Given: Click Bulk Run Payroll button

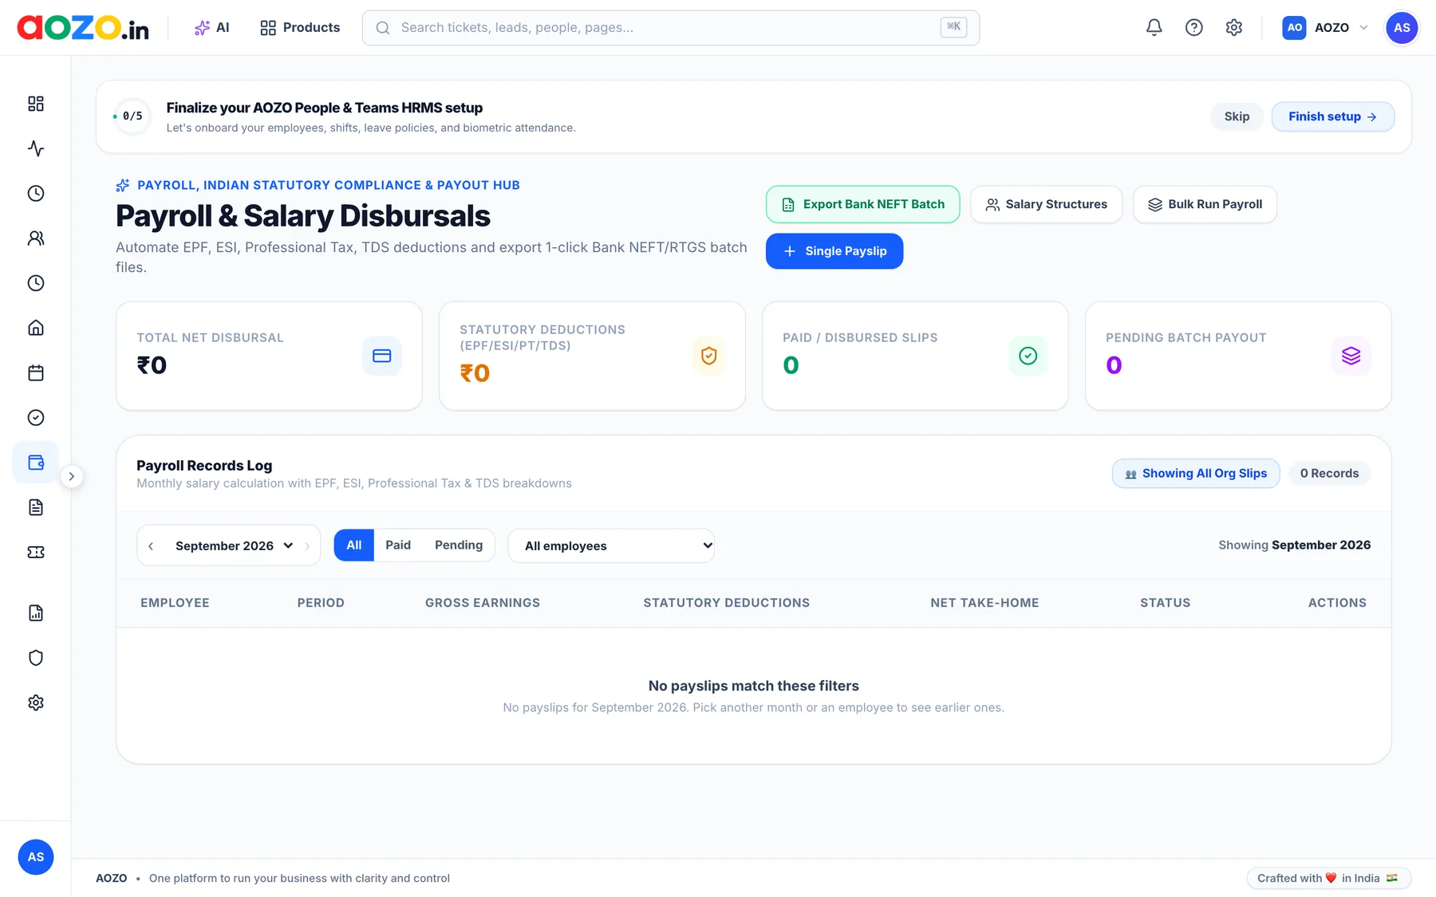Looking at the screenshot, I should [1205, 205].
